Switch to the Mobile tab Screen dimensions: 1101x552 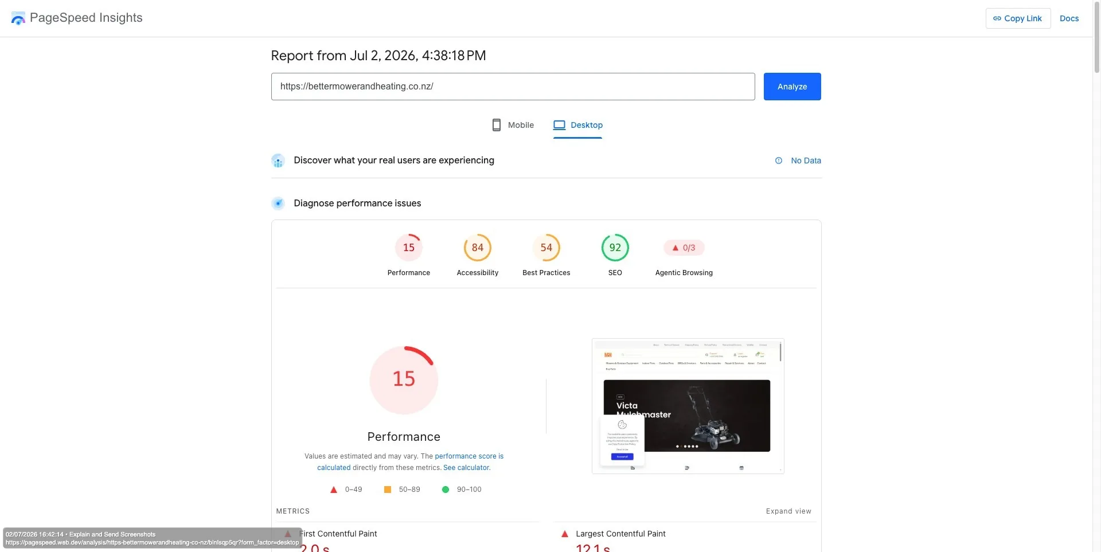[x=513, y=125]
